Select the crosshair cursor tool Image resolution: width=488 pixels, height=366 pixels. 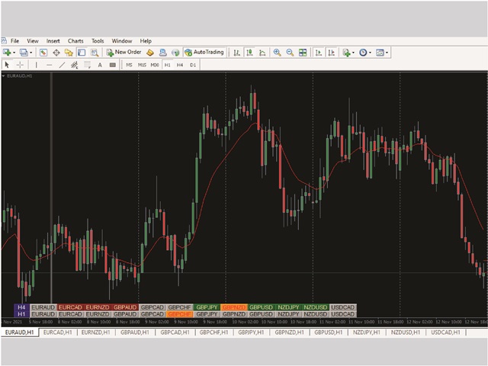(20, 65)
